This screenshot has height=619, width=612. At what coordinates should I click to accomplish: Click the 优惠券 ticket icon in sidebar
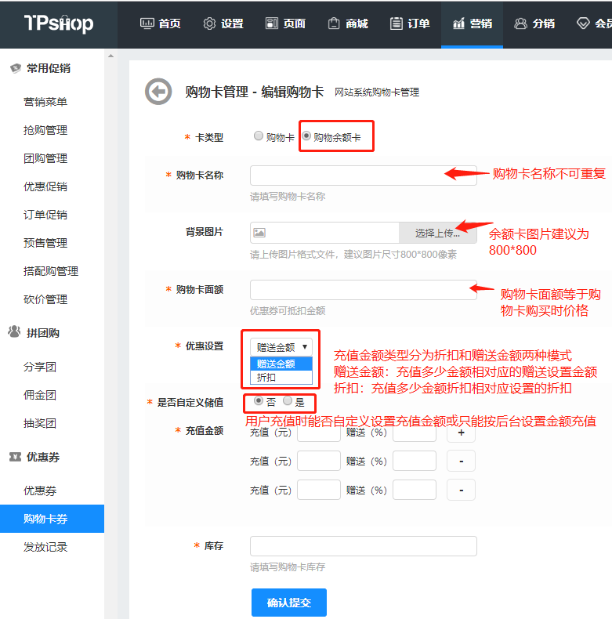[x=14, y=457]
